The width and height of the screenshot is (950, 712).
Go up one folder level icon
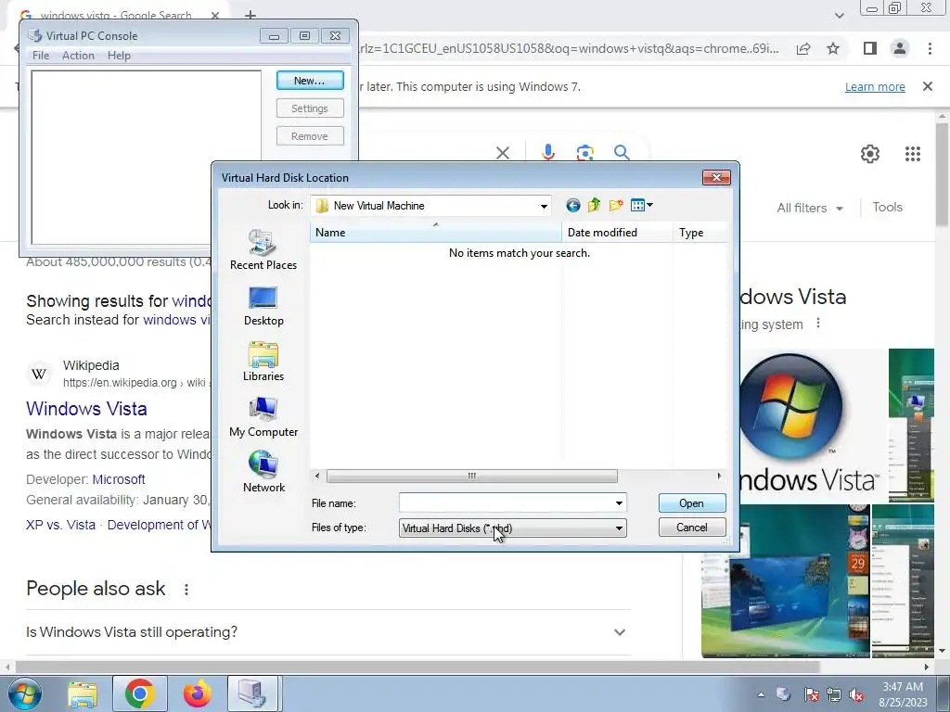[595, 206]
